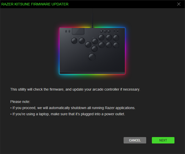Close the firmware updater with the X

click(179, 4)
